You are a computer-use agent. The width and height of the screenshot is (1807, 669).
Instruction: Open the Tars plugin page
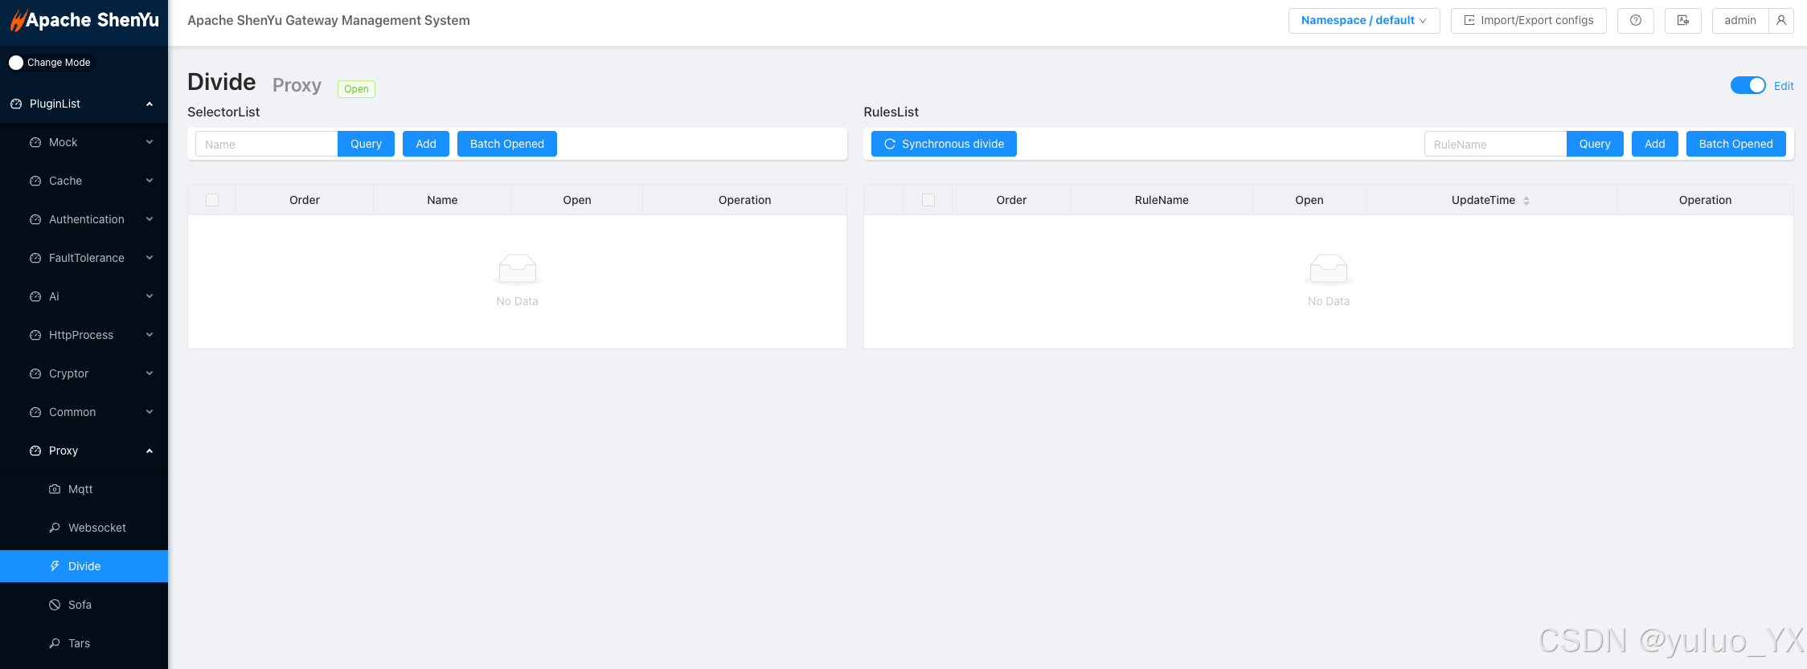pos(84,643)
